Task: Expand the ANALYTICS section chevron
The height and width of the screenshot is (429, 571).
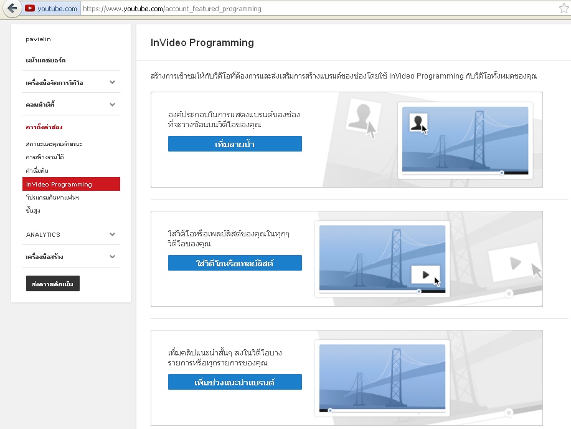Action: tap(112, 234)
